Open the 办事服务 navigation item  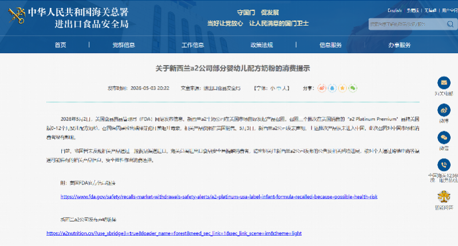[x=399, y=45]
